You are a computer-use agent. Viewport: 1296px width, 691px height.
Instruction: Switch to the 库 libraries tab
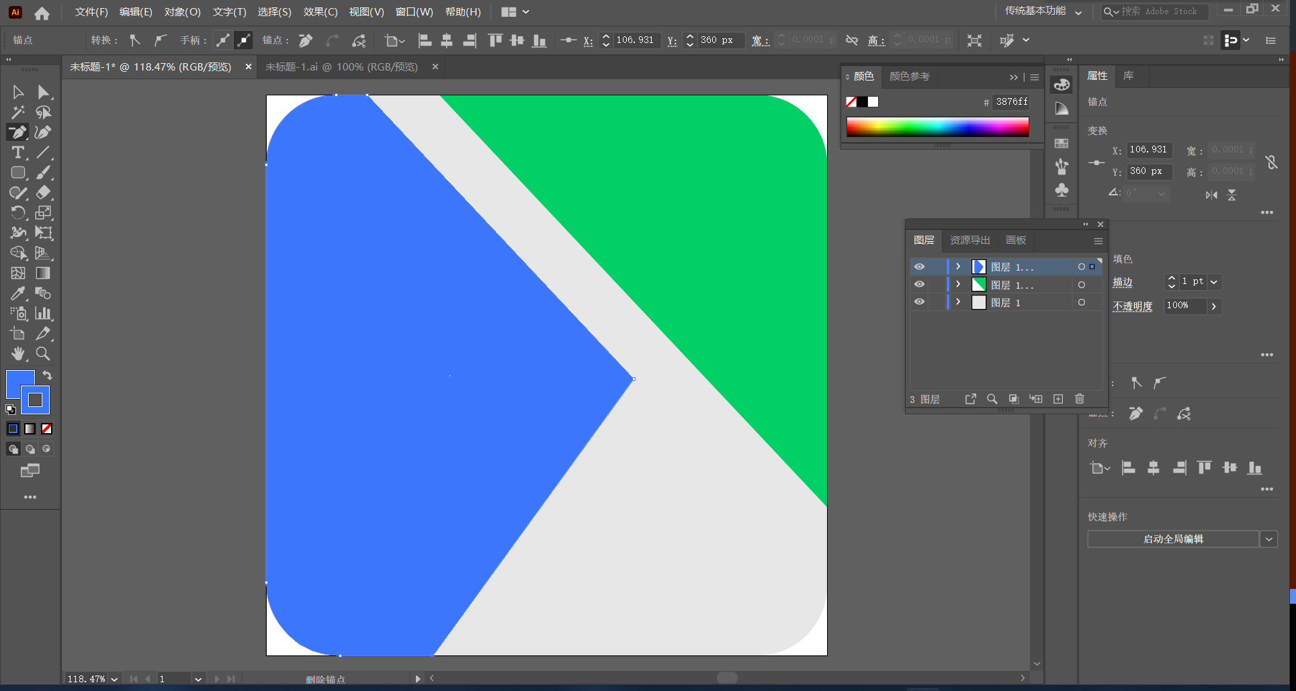pos(1129,76)
